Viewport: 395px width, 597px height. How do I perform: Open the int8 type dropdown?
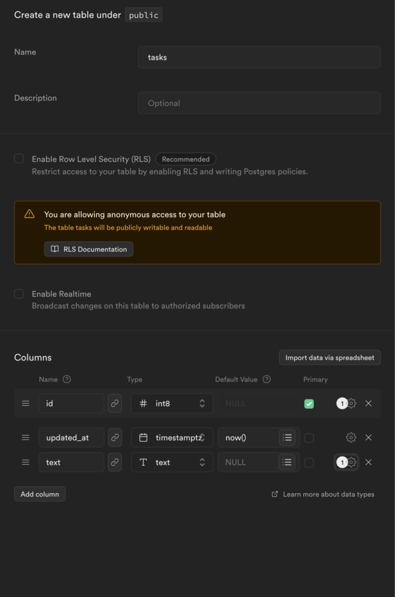172,403
